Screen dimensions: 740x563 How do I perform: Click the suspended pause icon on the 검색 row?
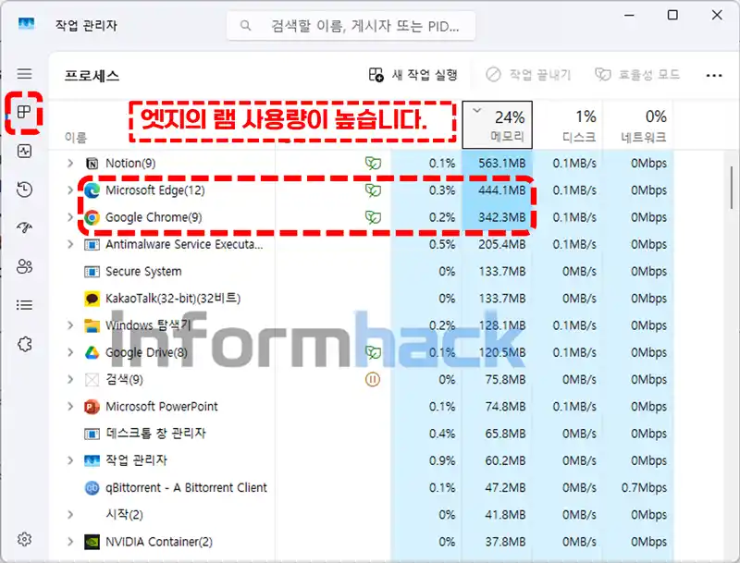(x=373, y=379)
